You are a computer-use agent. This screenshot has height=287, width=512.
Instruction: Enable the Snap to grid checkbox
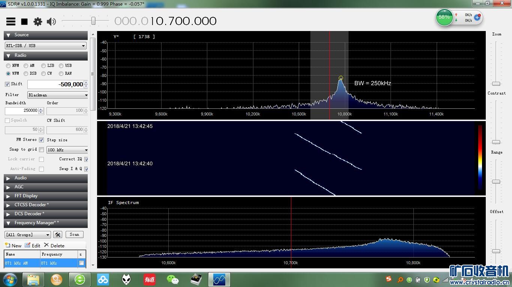pos(41,149)
